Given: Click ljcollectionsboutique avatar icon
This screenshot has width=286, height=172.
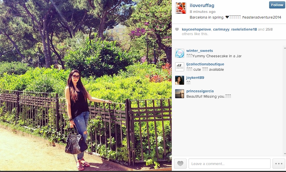Looking at the screenshot, I should (179, 67).
